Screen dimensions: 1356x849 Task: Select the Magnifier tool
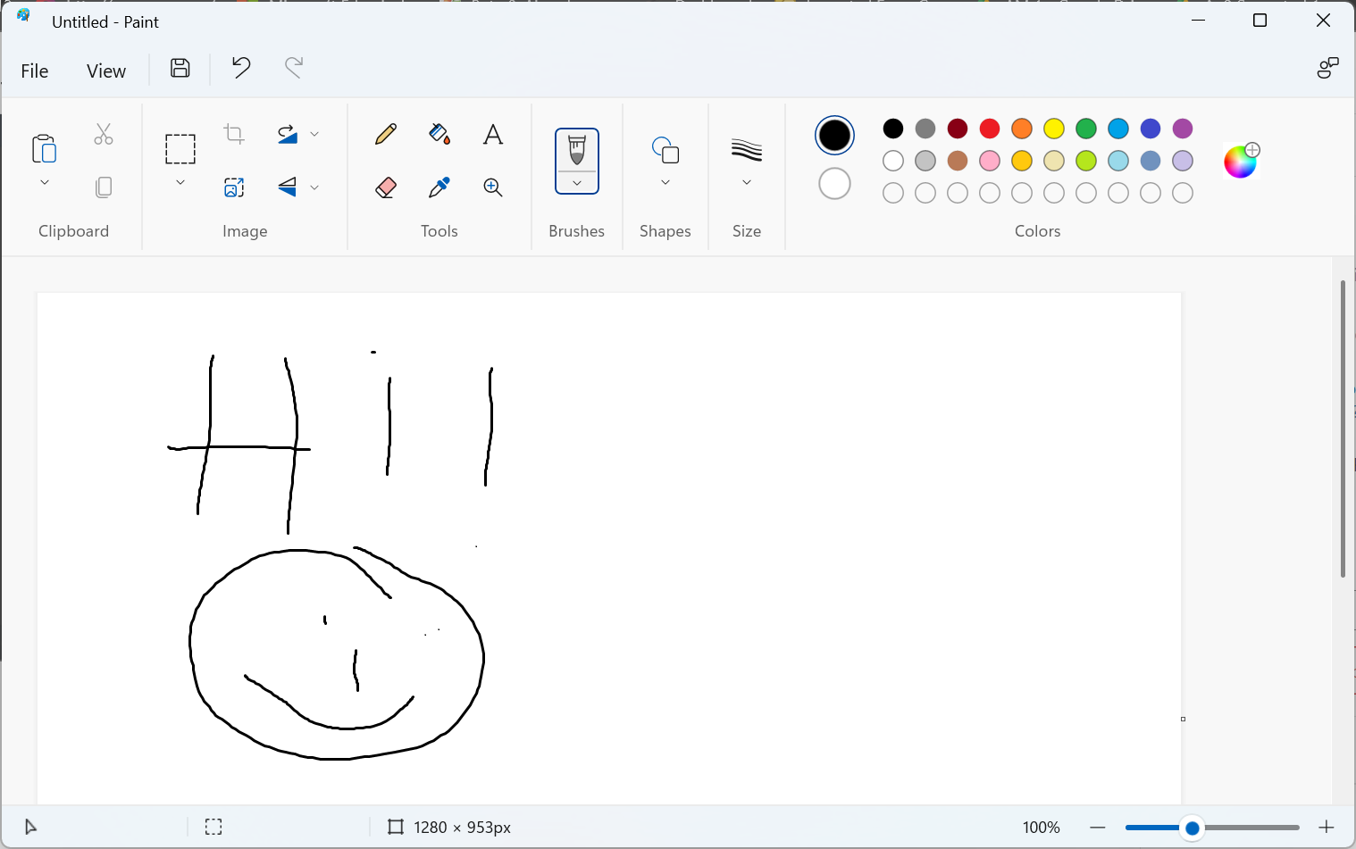click(492, 187)
